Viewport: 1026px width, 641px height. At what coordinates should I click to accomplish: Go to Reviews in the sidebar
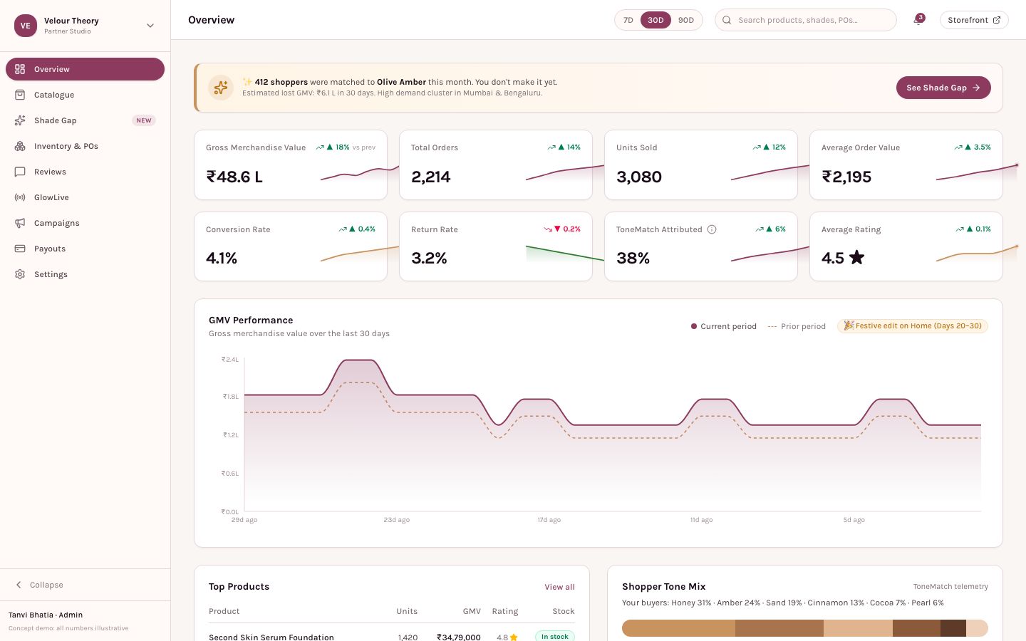pos(85,172)
